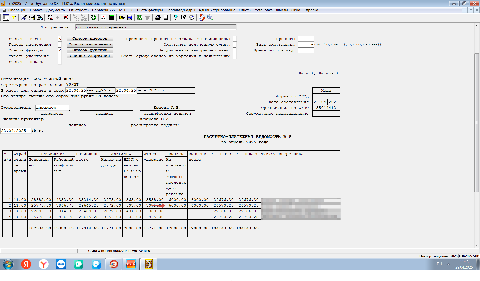Image resolution: width=480 pixels, height=281 pixels.
Task: Click the gray Word export icon
Action: [x=148, y=17]
